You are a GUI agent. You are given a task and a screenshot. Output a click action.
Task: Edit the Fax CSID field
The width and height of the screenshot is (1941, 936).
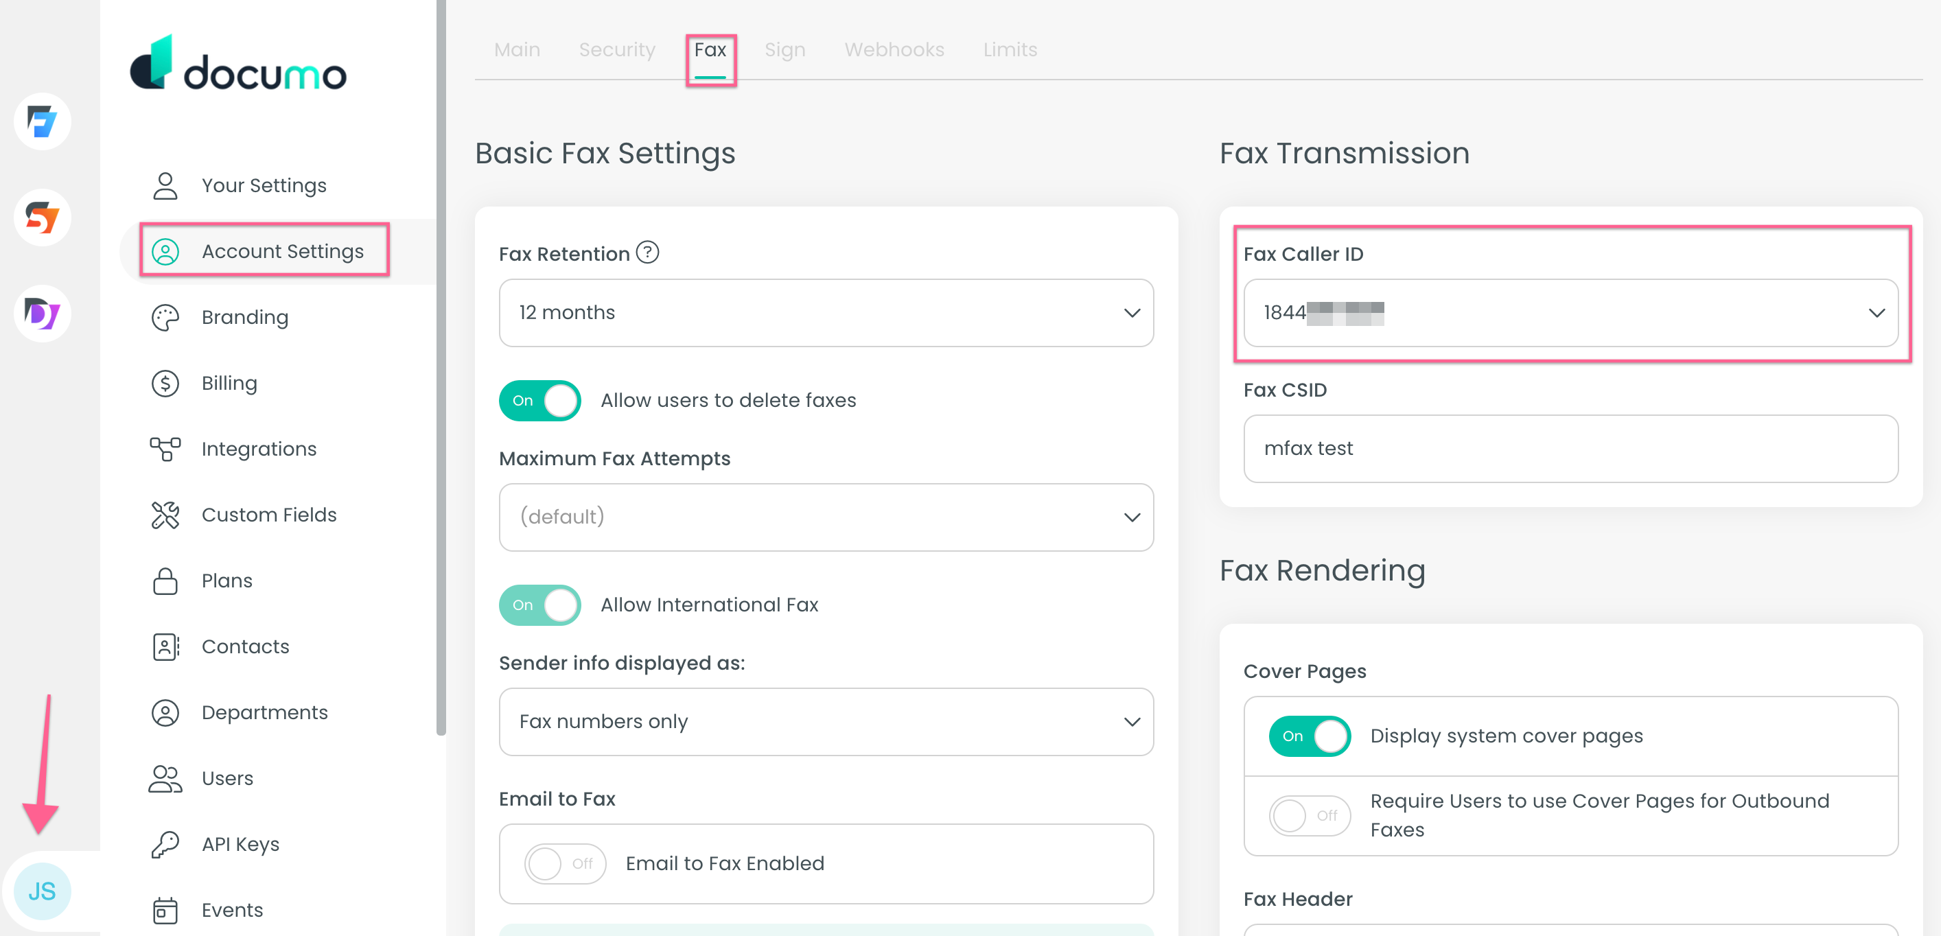pos(1572,448)
